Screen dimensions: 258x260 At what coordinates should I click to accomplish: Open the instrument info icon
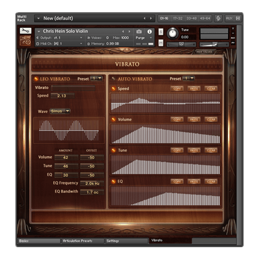[150, 31]
